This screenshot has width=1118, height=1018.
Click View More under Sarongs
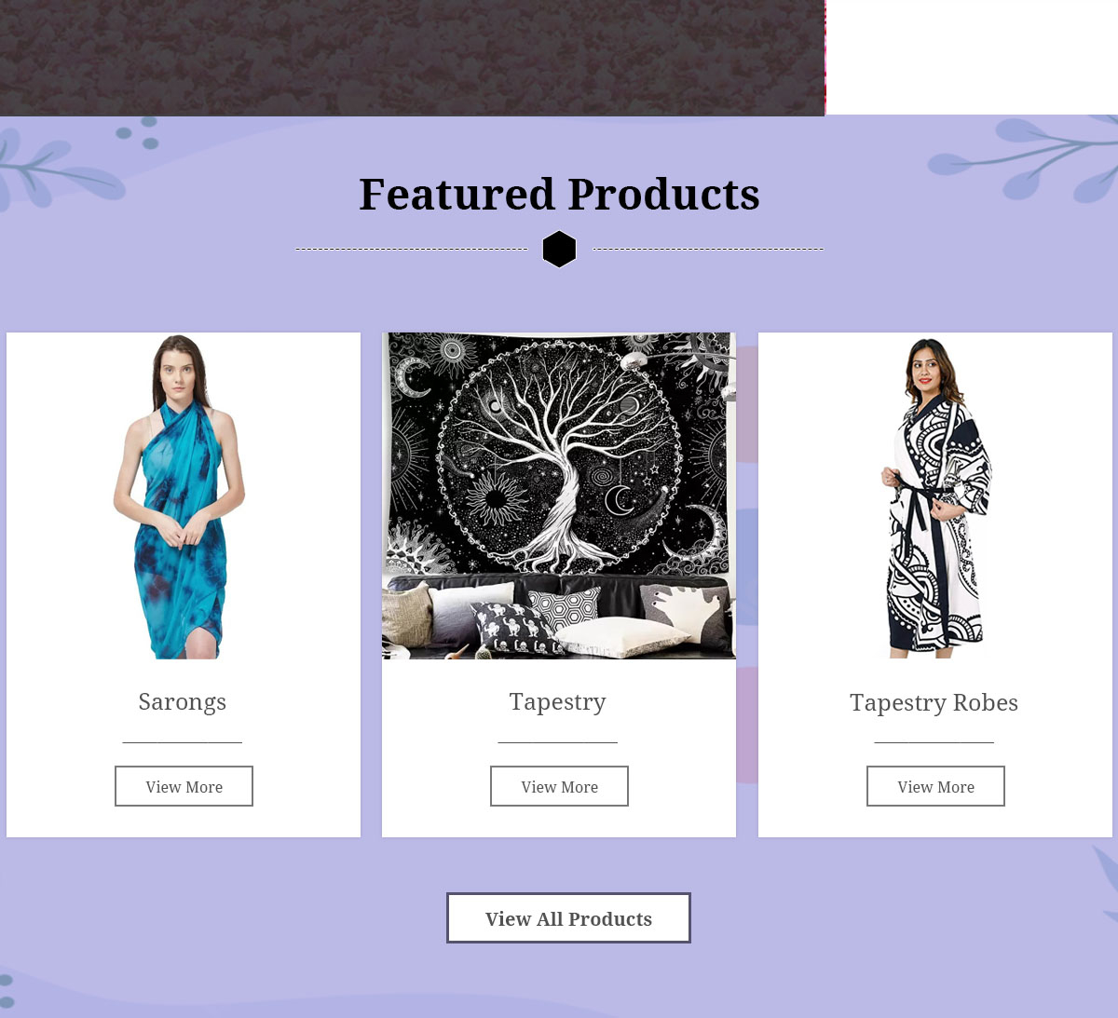(184, 786)
